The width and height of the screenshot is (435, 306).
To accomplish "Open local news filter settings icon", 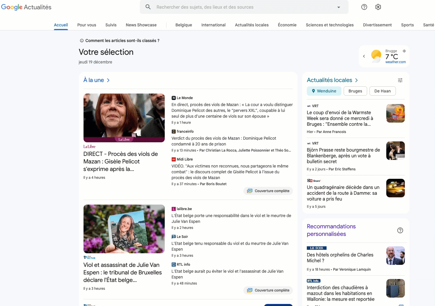I will pos(400,80).
